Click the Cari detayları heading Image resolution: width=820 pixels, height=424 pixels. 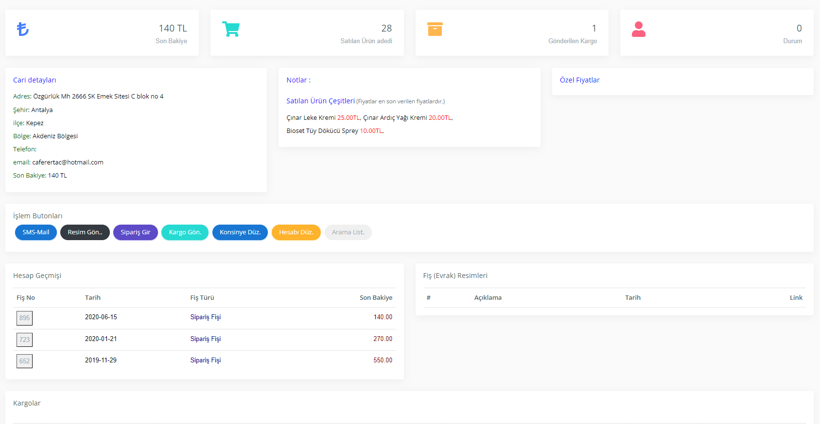tap(35, 80)
